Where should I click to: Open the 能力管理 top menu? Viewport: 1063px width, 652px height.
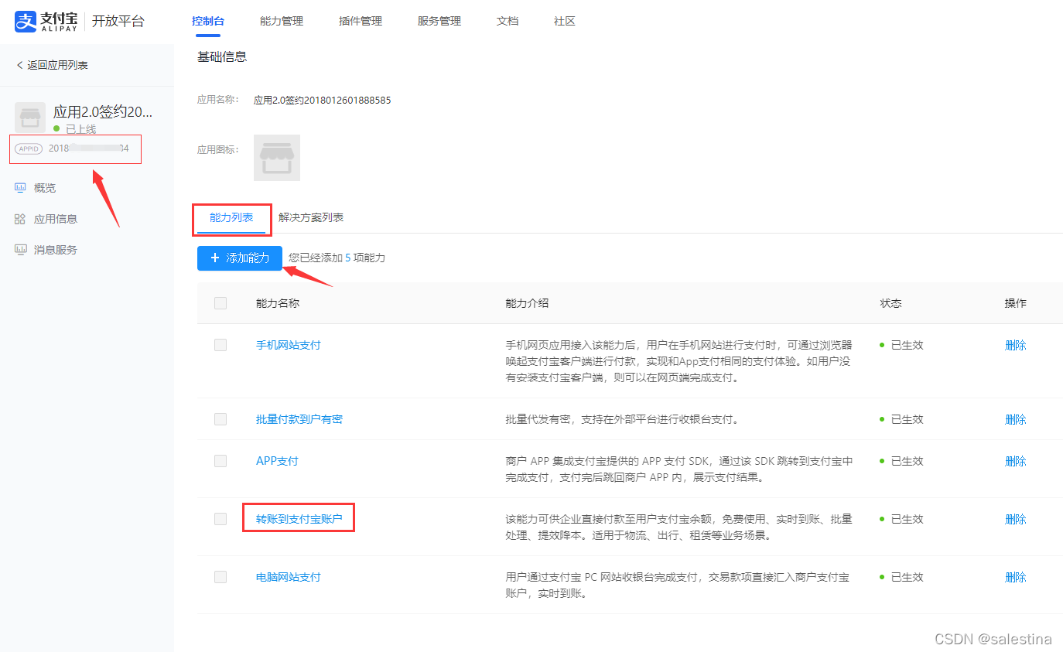[x=282, y=21]
